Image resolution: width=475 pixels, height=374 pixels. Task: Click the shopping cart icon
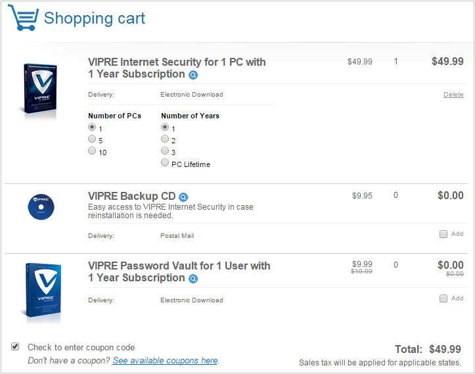[x=24, y=18]
